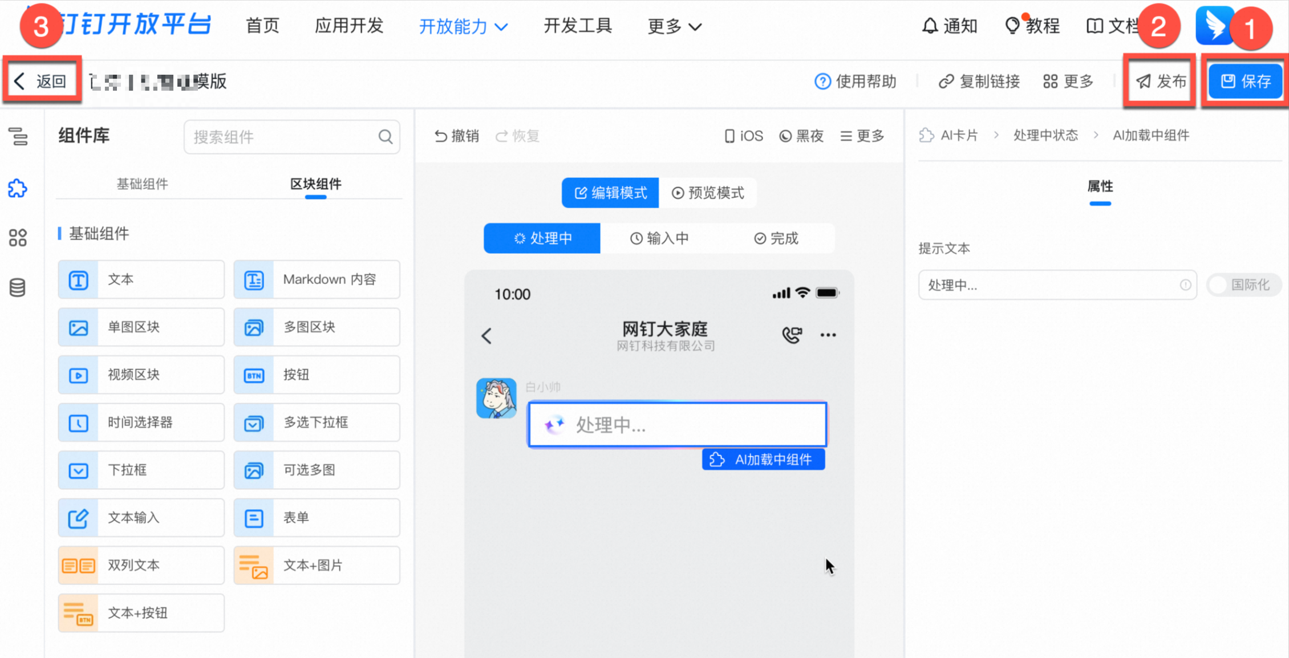Screen dimensions: 1289x658
Task: Open the card structure grid icon
Action: (x=17, y=238)
